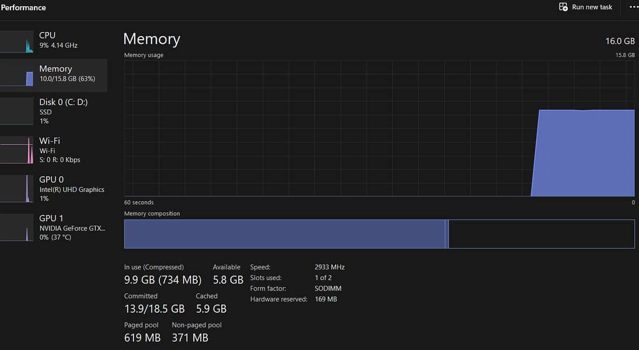The width and height of the screenshot is (639, 350).
Task: Open the three-dots more options menu
Action: [634, 7]
